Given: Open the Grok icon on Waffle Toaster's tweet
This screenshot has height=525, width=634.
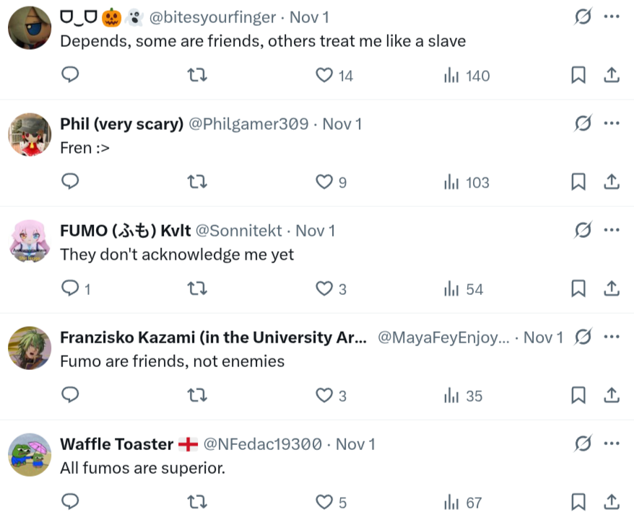Looking at the screenshot, I should 583,444.
